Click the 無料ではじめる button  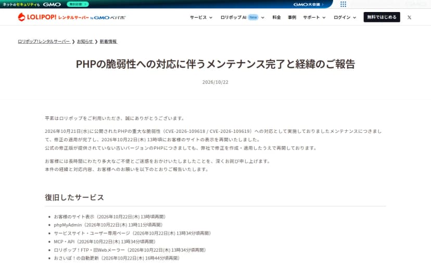click(382, 17)
